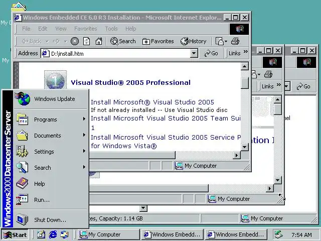321x241 pixels.
Task: Open Programs in the Start menu
Action: click(51, 119)
